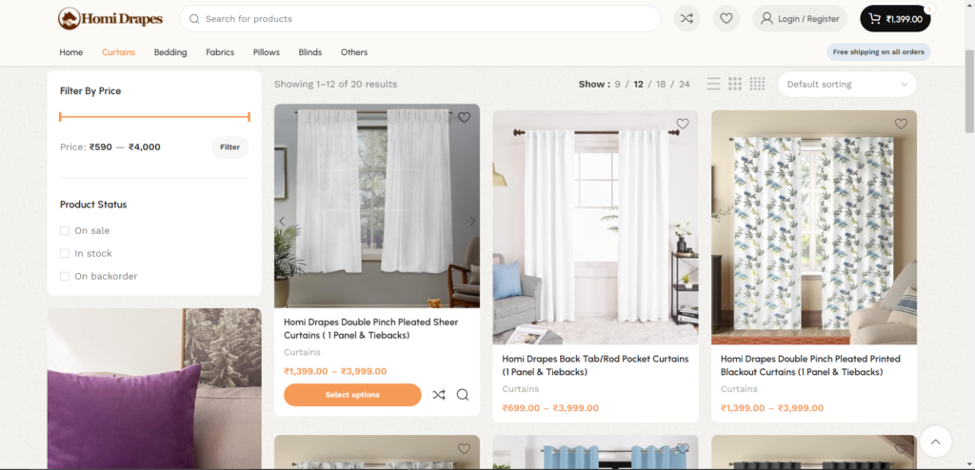Wishlist heart on dark grey curtains product card

901,448
